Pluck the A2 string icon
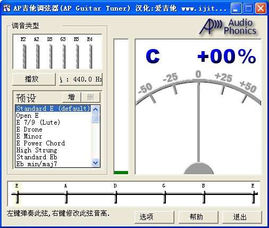 [x=38, y=56]
